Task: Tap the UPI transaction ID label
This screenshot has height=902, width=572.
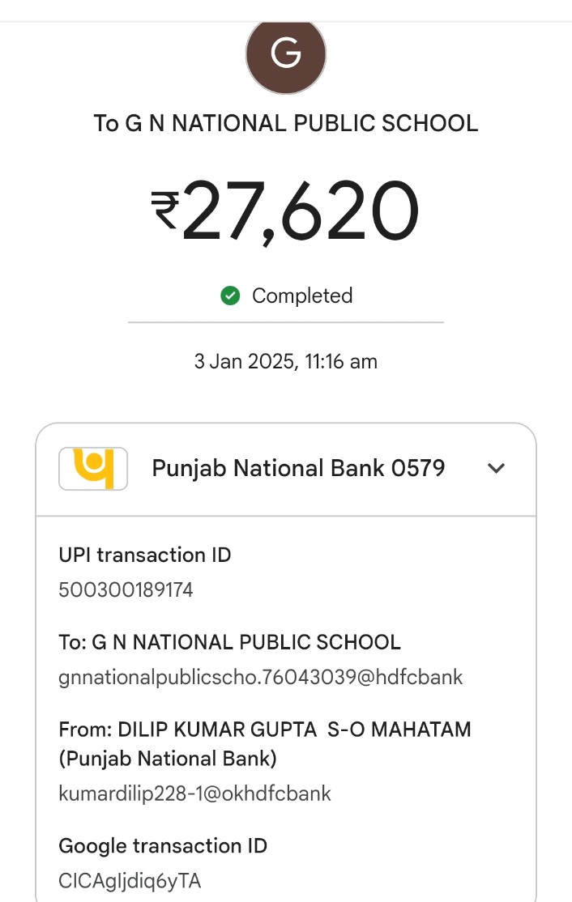Action: (x=145, y=555)
